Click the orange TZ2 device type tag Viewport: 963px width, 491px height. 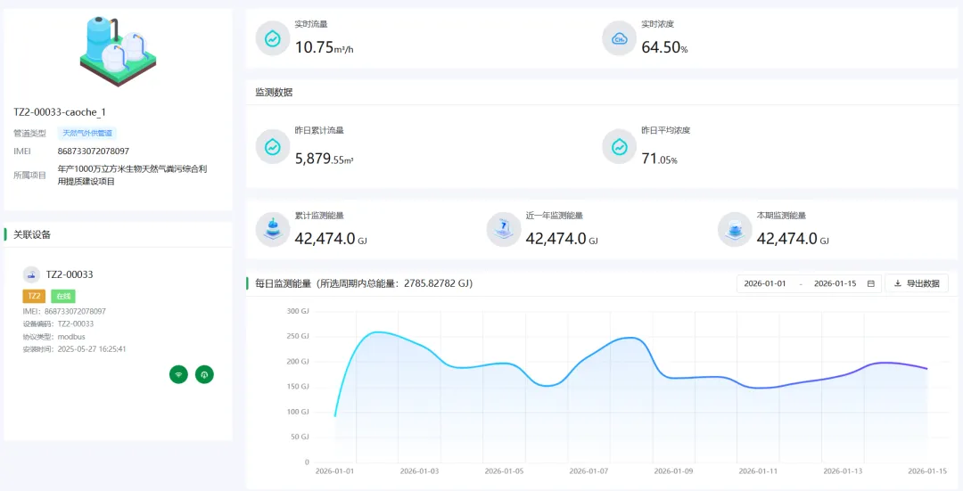(34, 296)
